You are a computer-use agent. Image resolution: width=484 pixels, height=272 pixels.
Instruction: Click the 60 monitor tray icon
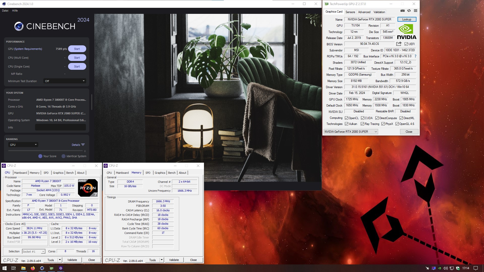(x=433, y=268)
